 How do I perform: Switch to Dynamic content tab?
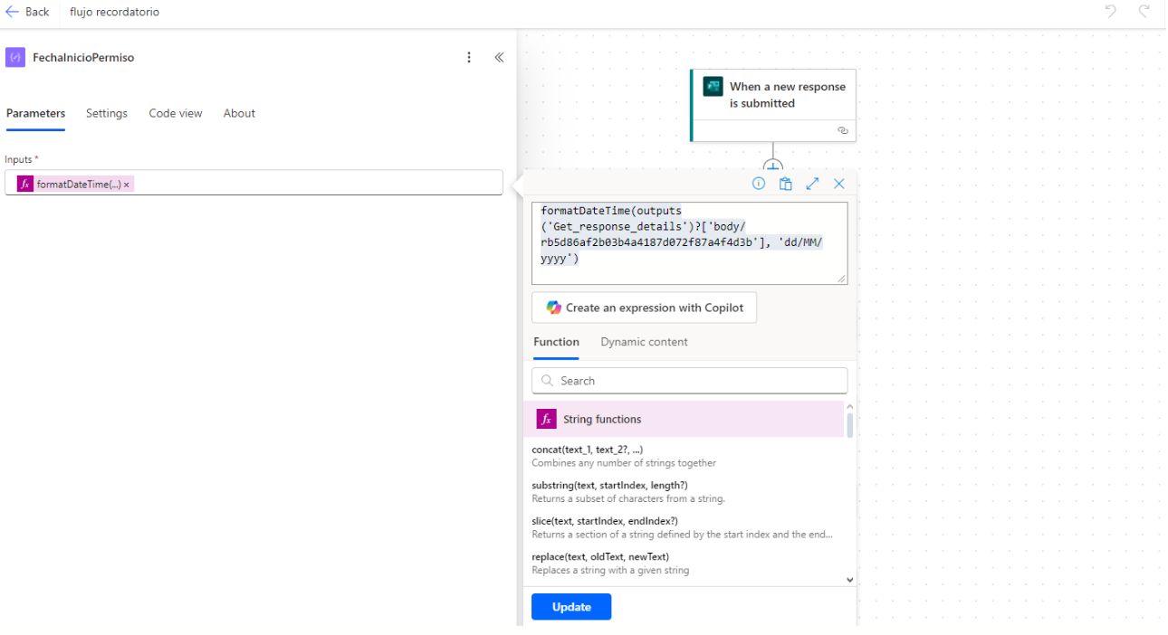point(644,342)
